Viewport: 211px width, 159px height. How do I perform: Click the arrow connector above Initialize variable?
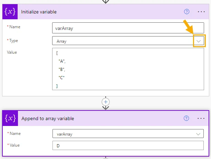point(106,1)
